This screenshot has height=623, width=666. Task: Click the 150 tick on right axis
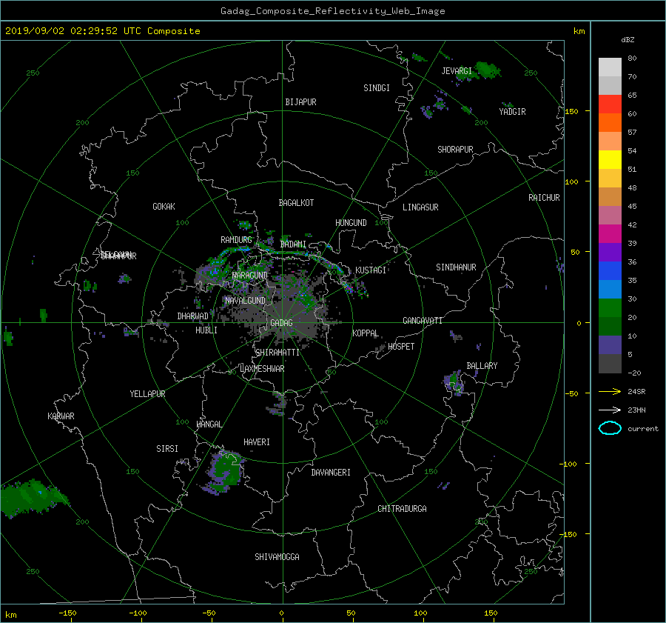(x=571, y=111)
